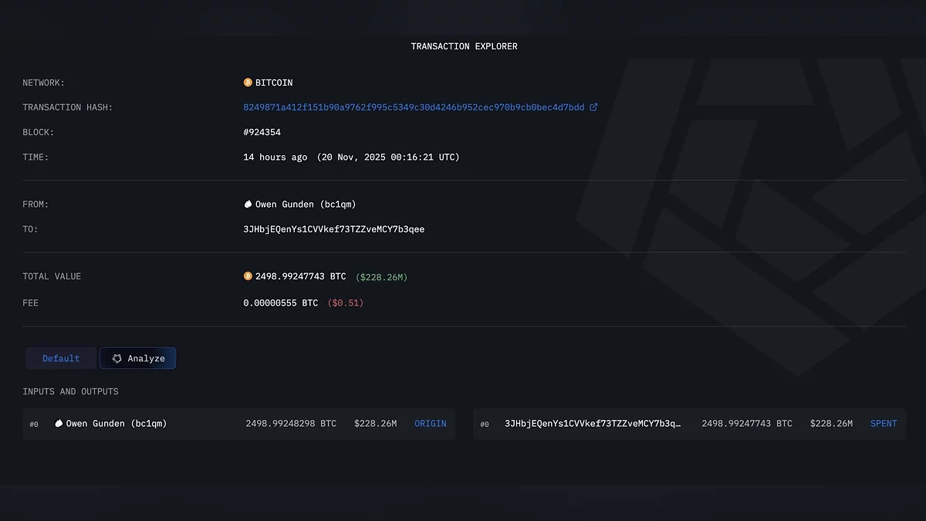Image resolution: width=926 pixels, height=521 pixels.
Task: Click the '14 hours ago' time text
Action: 275,157
